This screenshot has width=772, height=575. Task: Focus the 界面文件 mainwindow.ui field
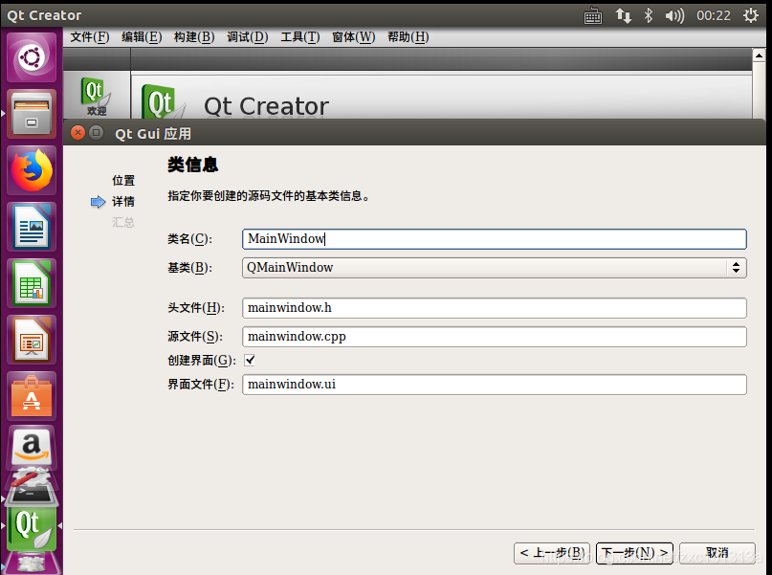tap(495, 385)
